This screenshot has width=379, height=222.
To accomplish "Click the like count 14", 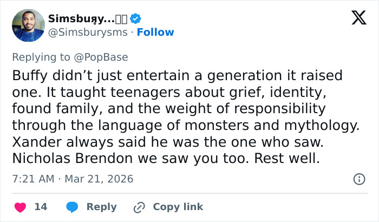I will 41,207.
